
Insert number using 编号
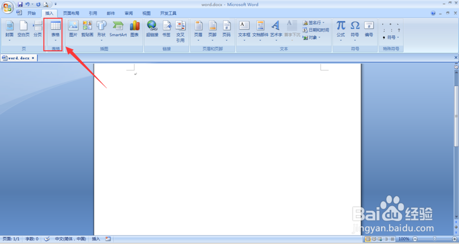pyautogui.click(x=369, y=29)
